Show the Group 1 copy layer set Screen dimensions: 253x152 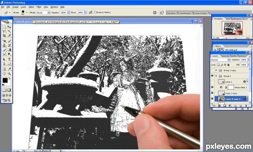click(x=213, y=70)
